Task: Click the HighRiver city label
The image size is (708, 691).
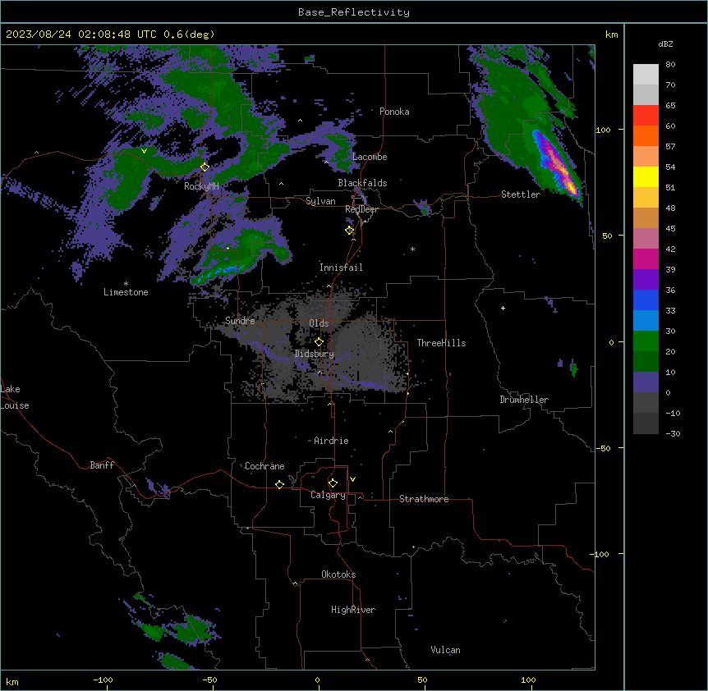Action: (353, 610)
